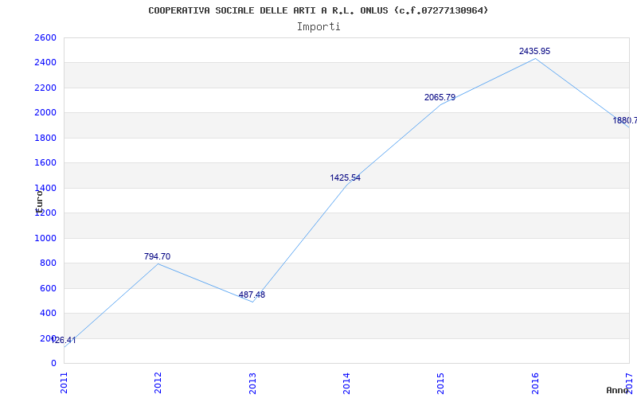
Task: Click the y-axis value 2200
Action: [46, 88]
